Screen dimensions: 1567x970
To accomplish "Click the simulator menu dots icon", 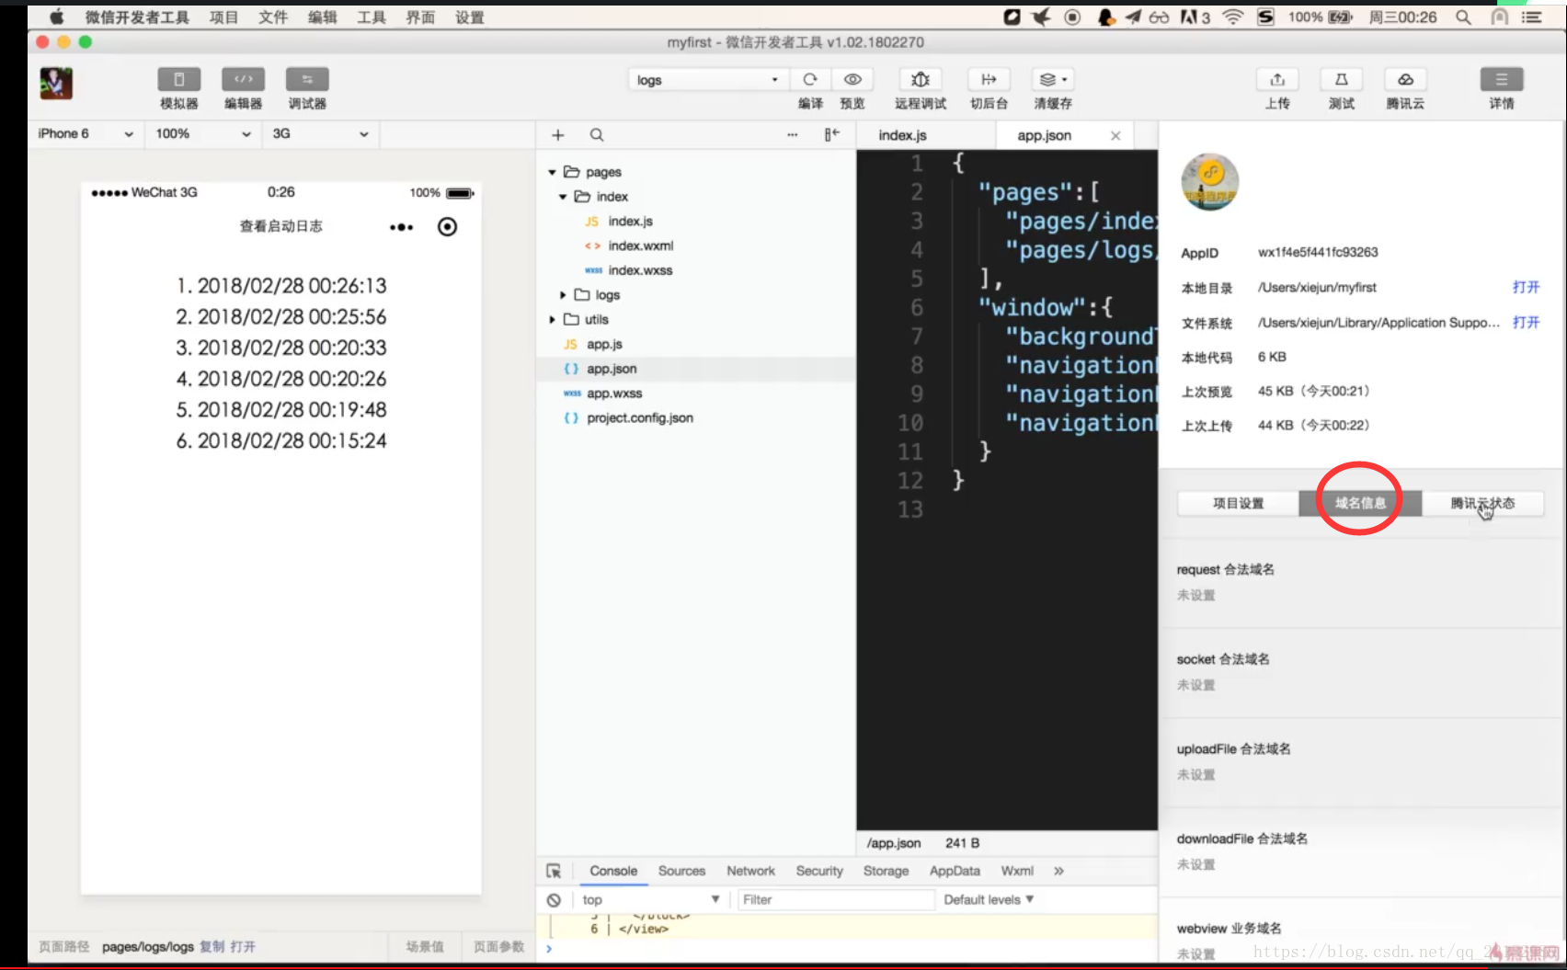I will (401, 227).
